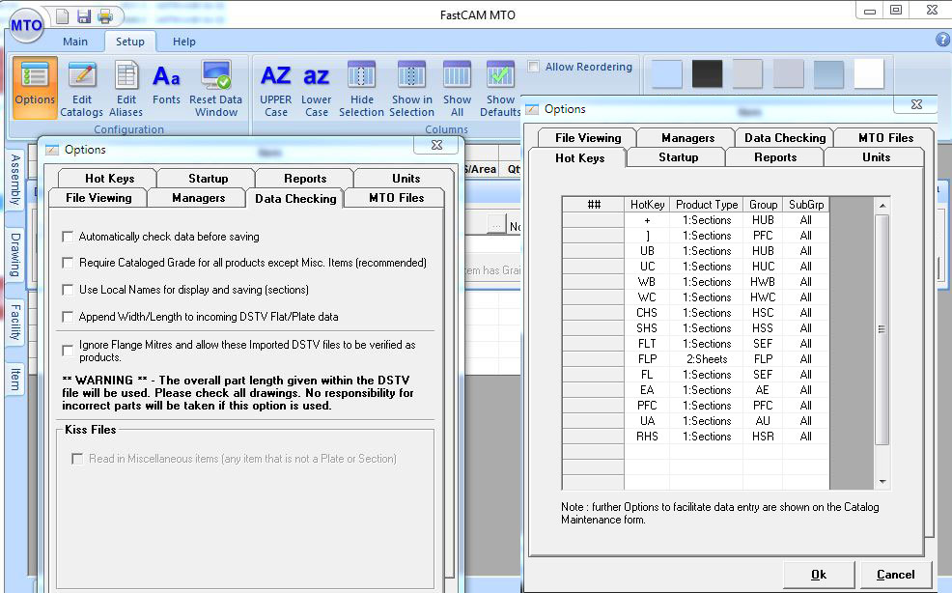952x593 pixels.
Task: Select the Facility vertical side tab
Action: (x=15, y=323)
